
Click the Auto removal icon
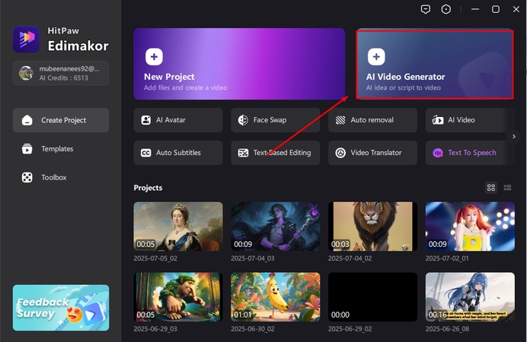[x=340, y=120]
